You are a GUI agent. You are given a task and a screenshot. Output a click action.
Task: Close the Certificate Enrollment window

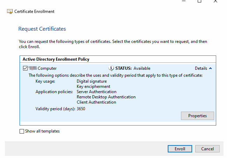[215, 1]
